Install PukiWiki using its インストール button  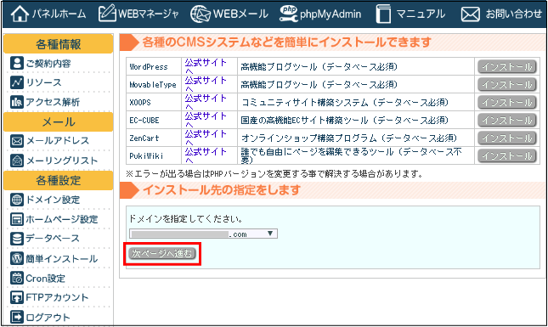[x=506, y=155]
